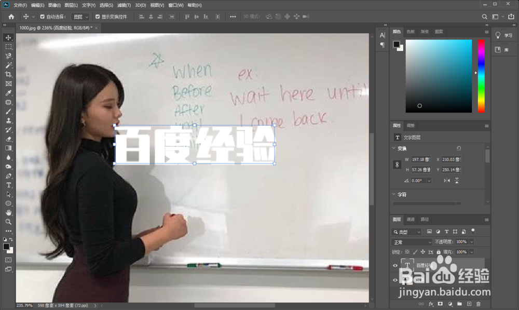Open the search icon at top right

(484, 17)
